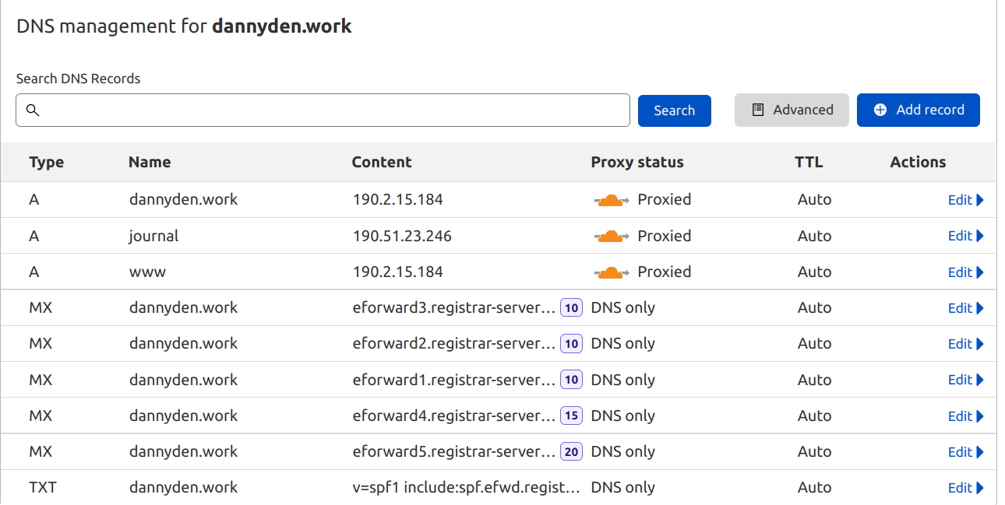Viewport: 1005px width, 505px height.
Task: Click priority badge 15 on eforward4 MX record
Action: click(571, 416)
